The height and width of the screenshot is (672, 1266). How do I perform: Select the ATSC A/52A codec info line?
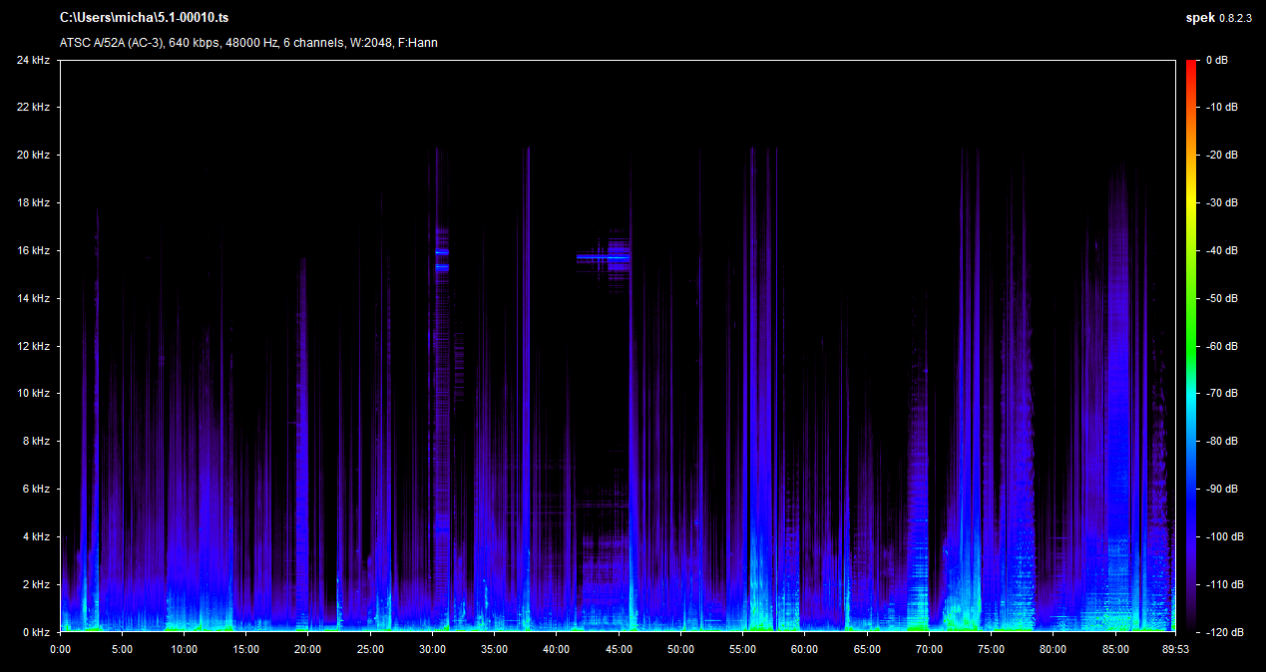click(248, 43)
